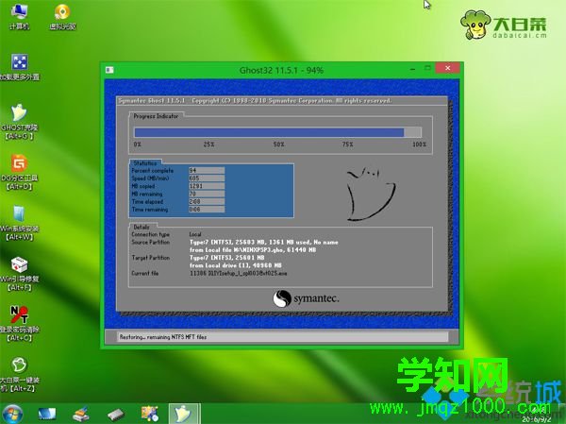Open the blue-square desktop icon below Computer

tap(19, 67)
